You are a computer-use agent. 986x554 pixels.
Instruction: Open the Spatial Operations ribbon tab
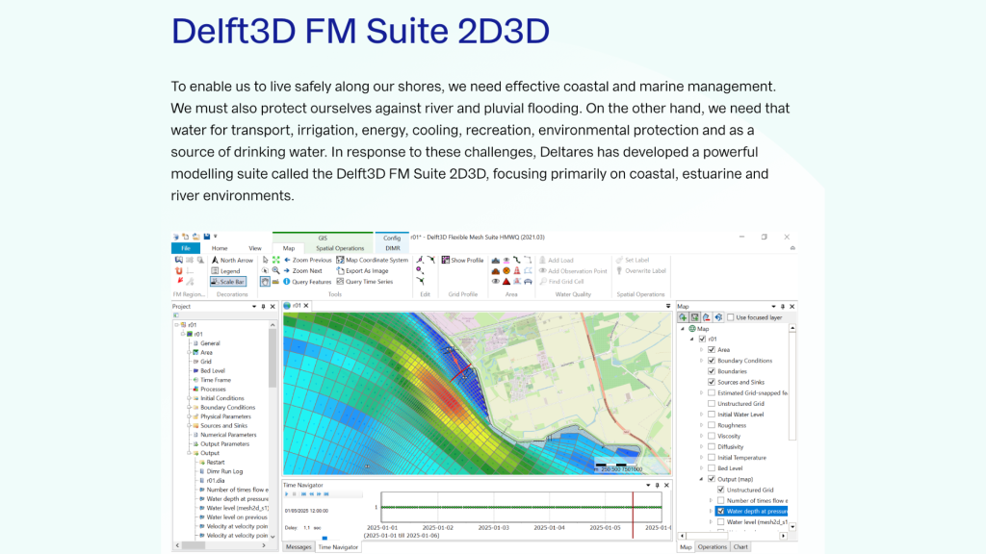point(340,248)
